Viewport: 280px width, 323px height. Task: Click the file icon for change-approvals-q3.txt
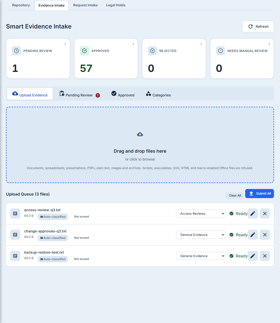coord(15,235)
